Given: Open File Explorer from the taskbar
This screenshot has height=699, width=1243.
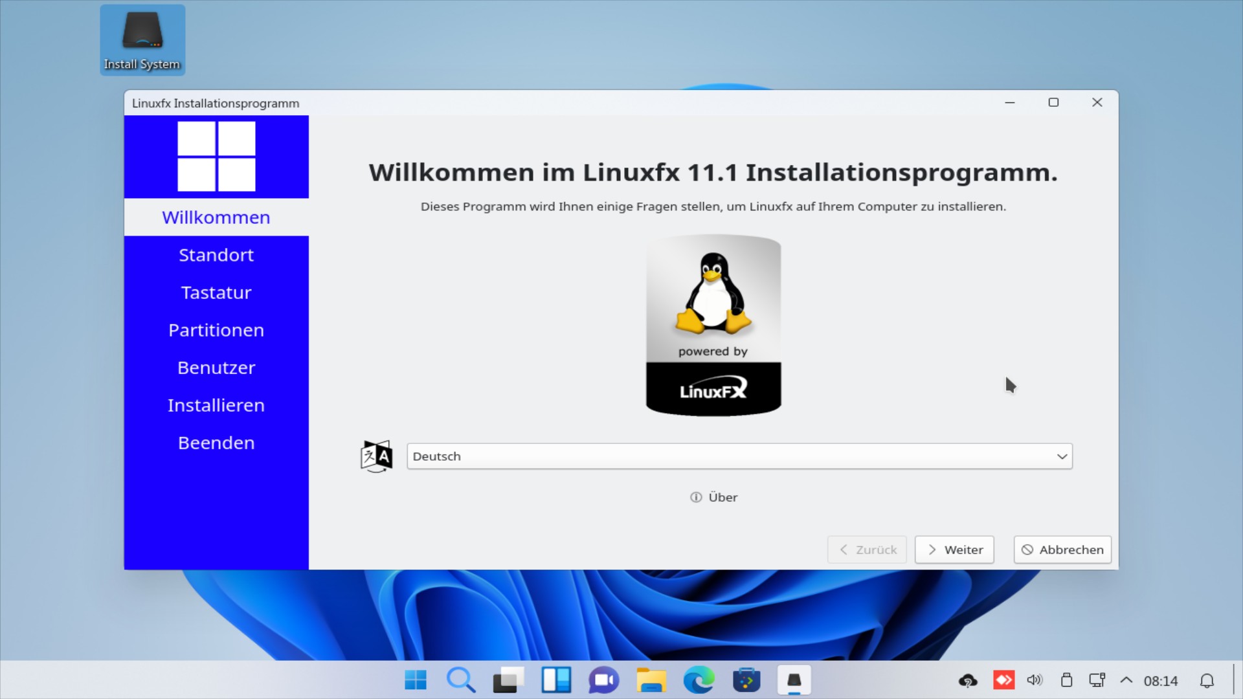Looking at the screenshot, I should click(x=651, y=680).
